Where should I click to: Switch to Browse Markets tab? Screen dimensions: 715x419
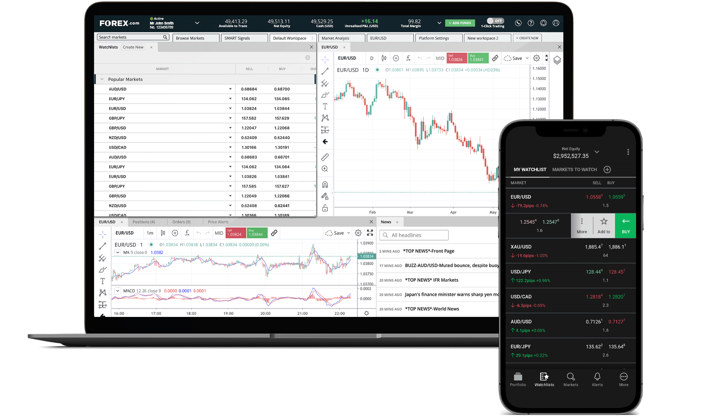pos(195,38)
